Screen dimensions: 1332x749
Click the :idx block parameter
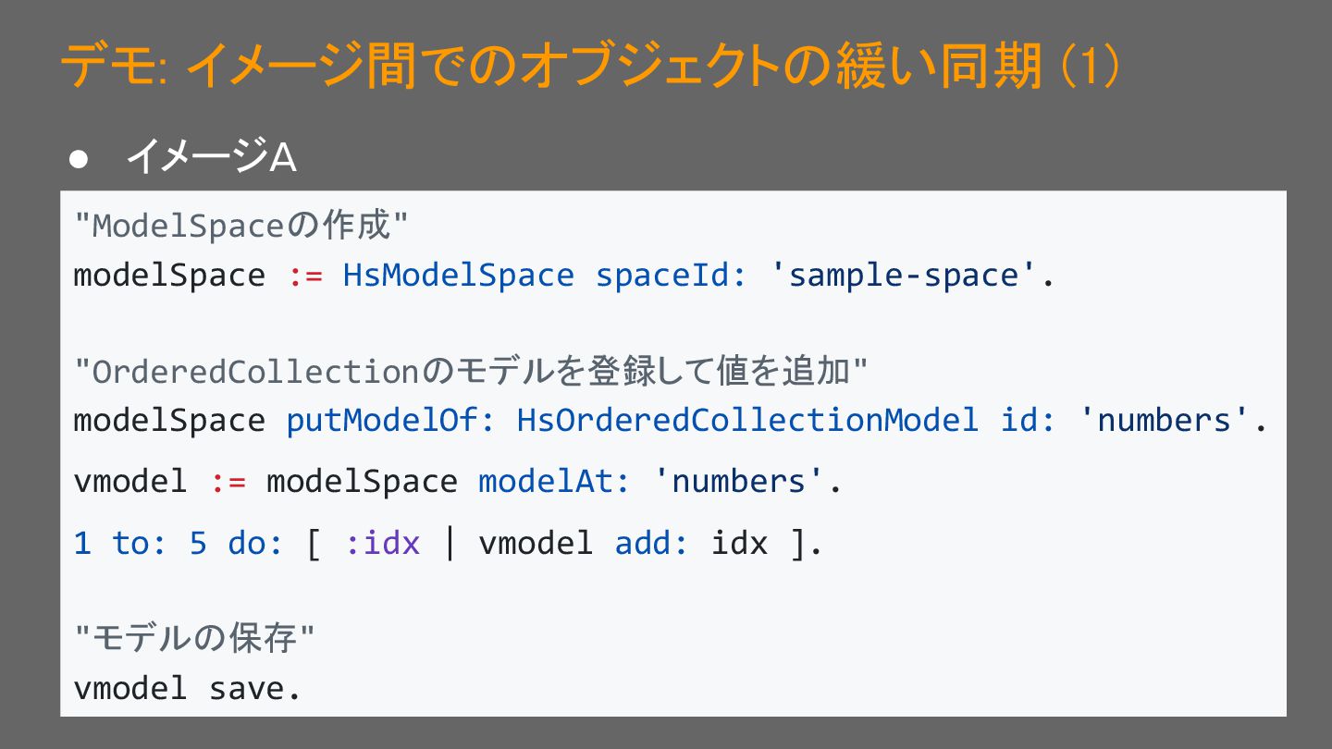(382, 543)
